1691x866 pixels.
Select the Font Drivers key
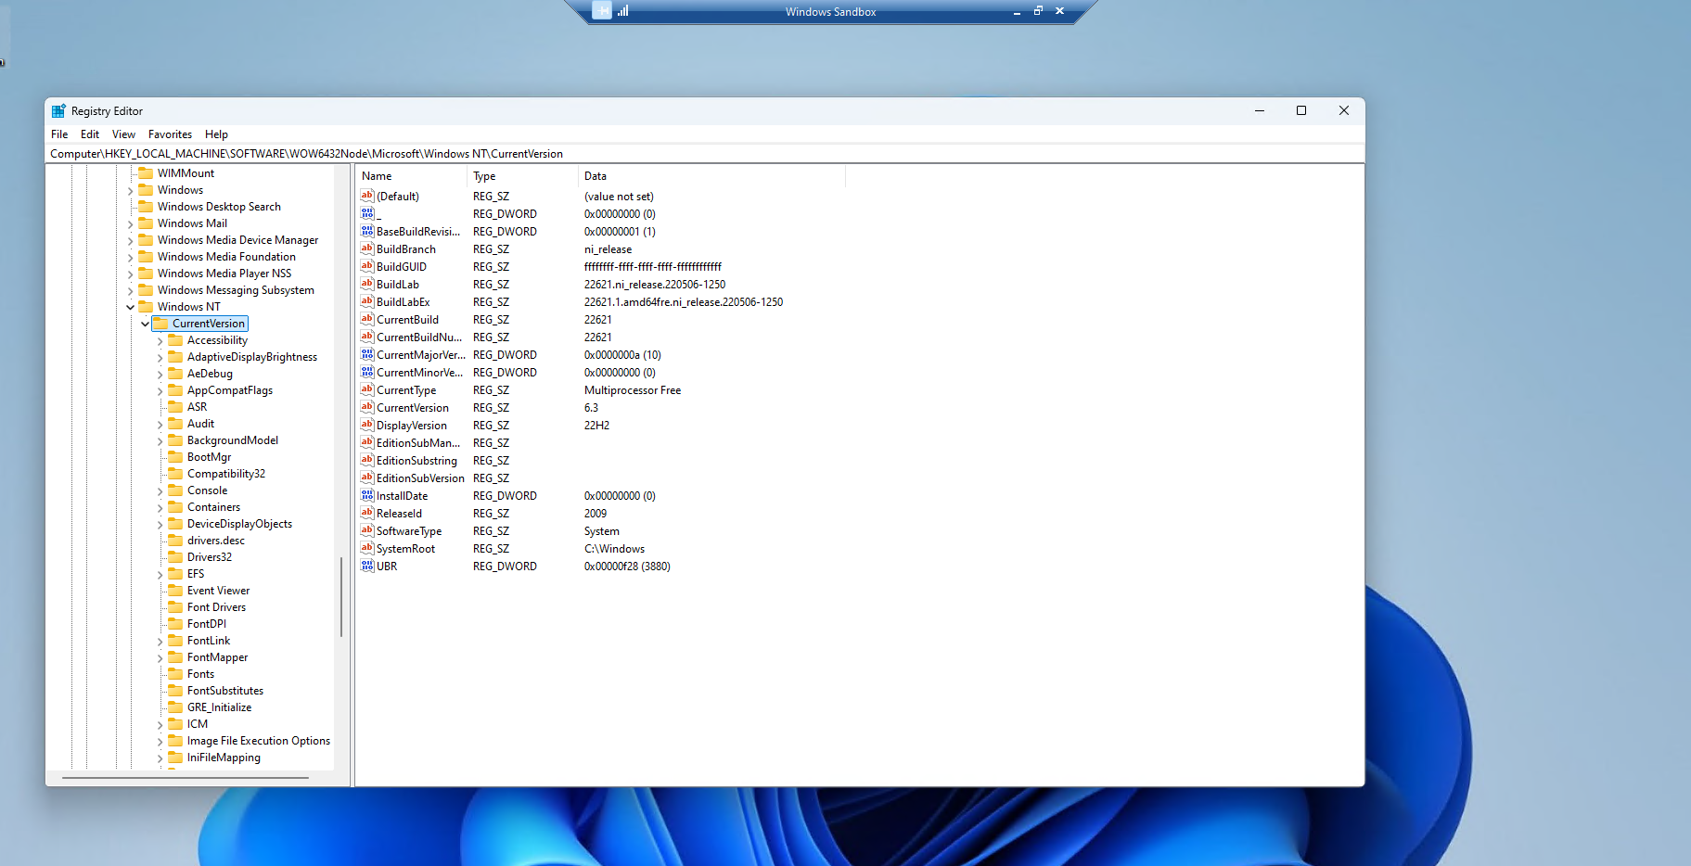216,607
